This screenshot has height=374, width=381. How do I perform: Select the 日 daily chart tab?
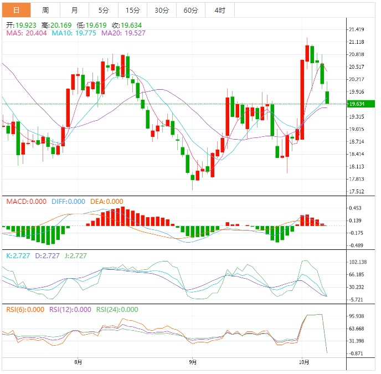[x=16, y=10]
